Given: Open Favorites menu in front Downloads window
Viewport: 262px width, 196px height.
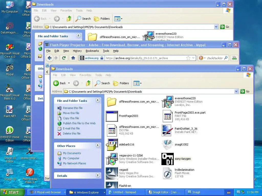Looking at the screenshot, I should (x=85, y=75).
